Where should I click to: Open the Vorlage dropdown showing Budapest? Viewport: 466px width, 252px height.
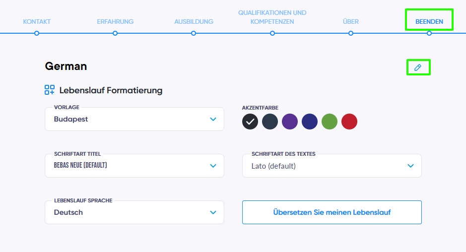134,119
